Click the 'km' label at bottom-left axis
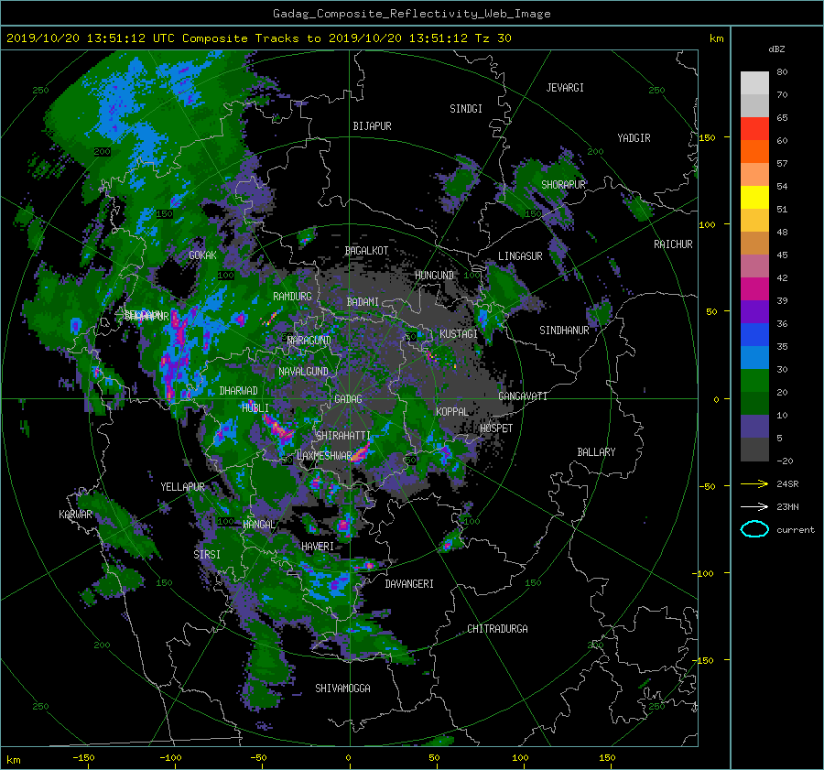The height and width of the screenshot is (770, 824). pyautogui.click(x=13, y=760)
